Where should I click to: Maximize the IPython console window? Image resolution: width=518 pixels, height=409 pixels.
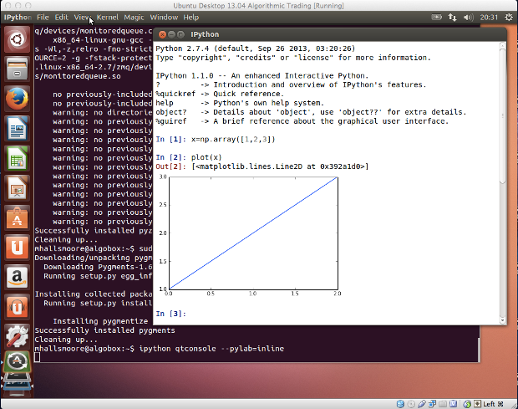[180, 34]
